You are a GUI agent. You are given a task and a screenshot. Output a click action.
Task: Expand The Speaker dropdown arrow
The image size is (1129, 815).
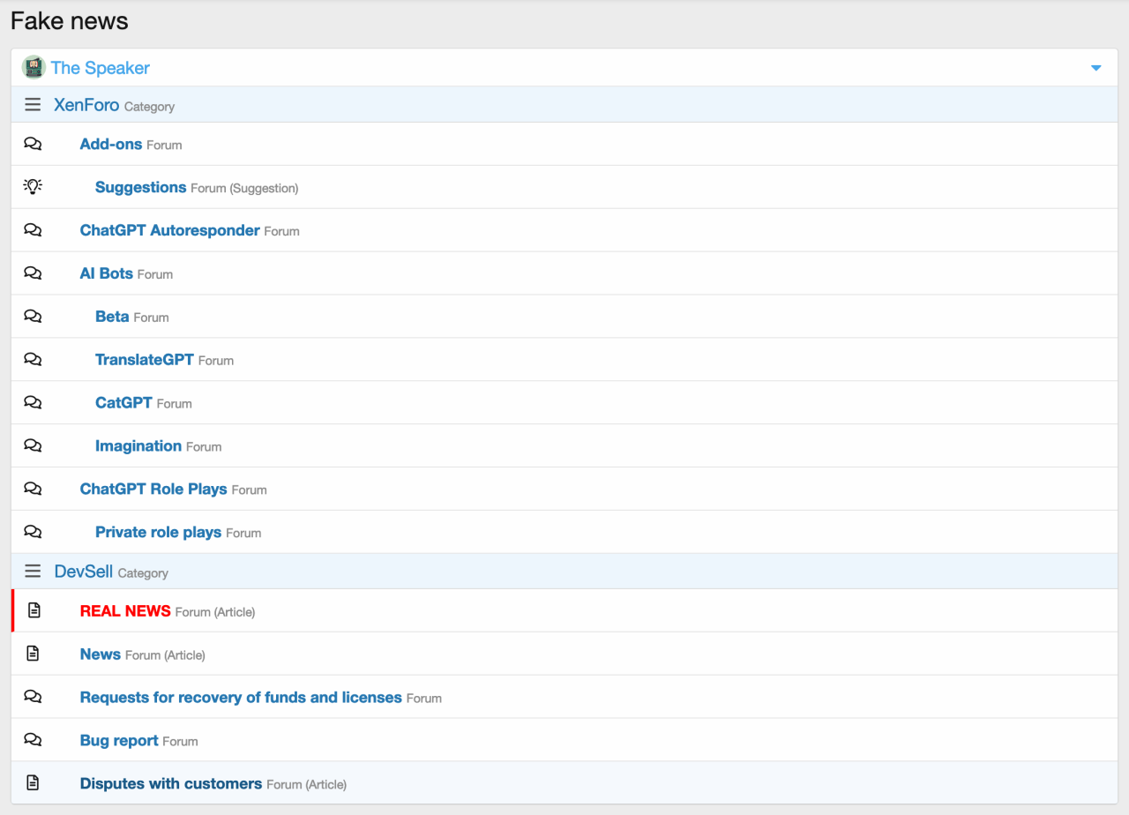point(1095,68)
